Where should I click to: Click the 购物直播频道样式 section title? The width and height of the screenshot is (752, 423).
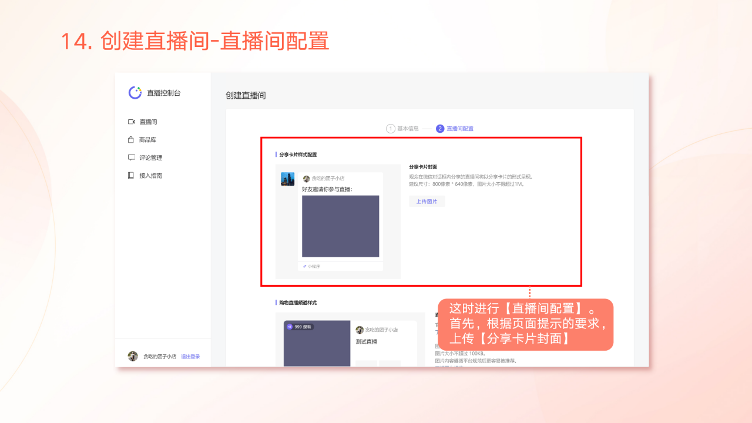click(298, 303)
